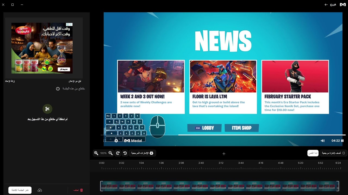Click the scissors clip icon in empty panel
348x195 pixels.
point(47,109)
